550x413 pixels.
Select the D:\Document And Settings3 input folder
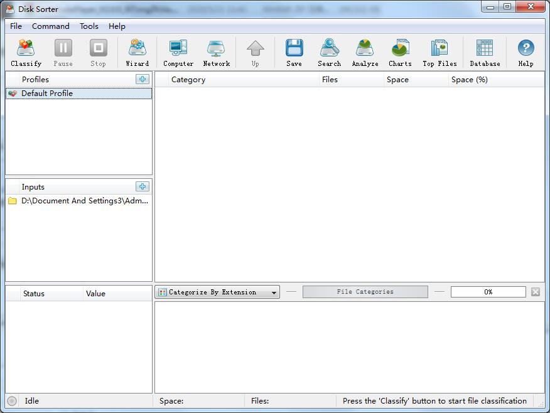85,201
